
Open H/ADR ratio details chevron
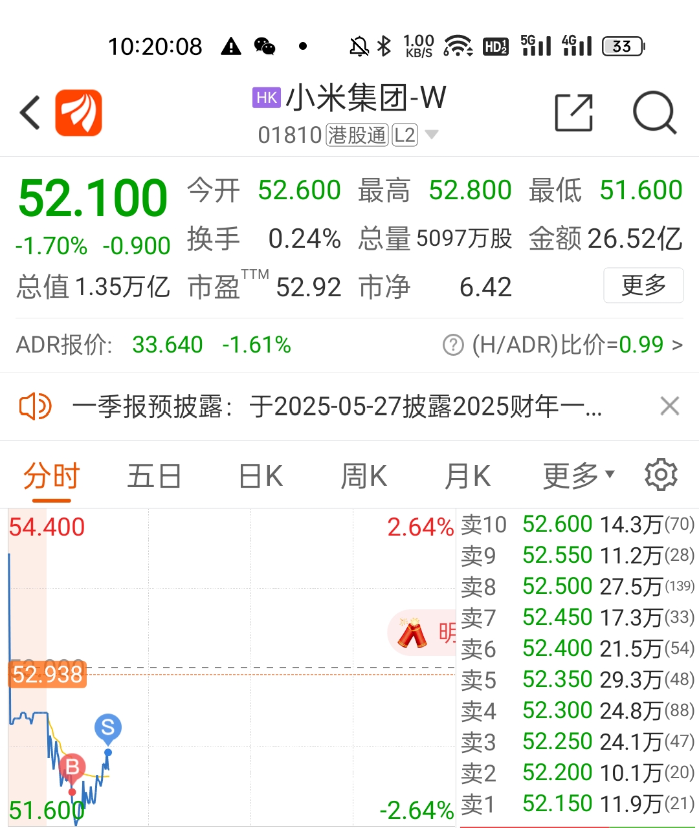(677, 345)
